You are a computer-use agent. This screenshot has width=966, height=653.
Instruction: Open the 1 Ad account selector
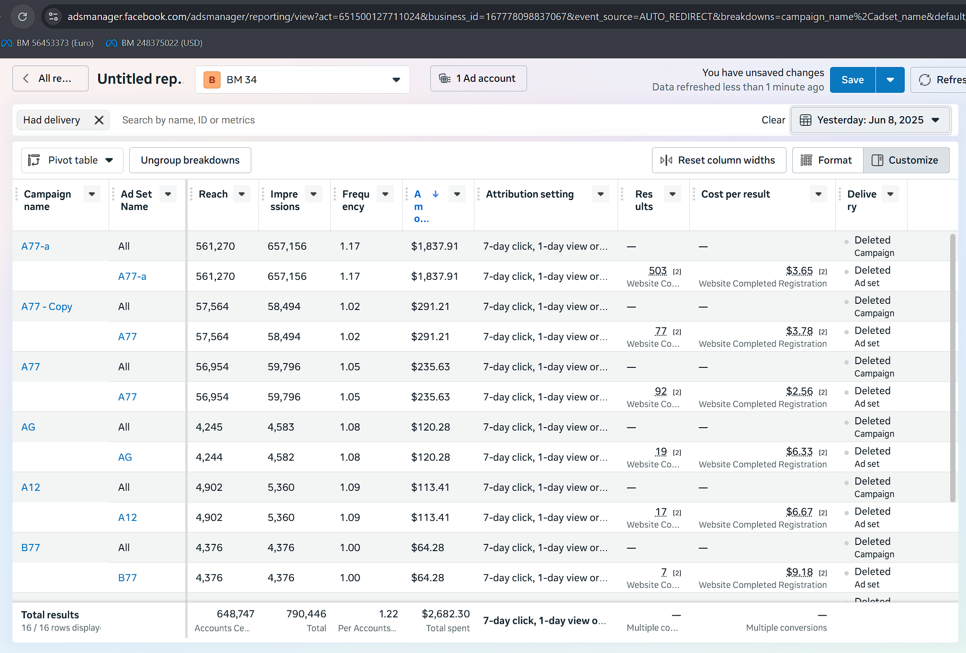tap(479, 78)
